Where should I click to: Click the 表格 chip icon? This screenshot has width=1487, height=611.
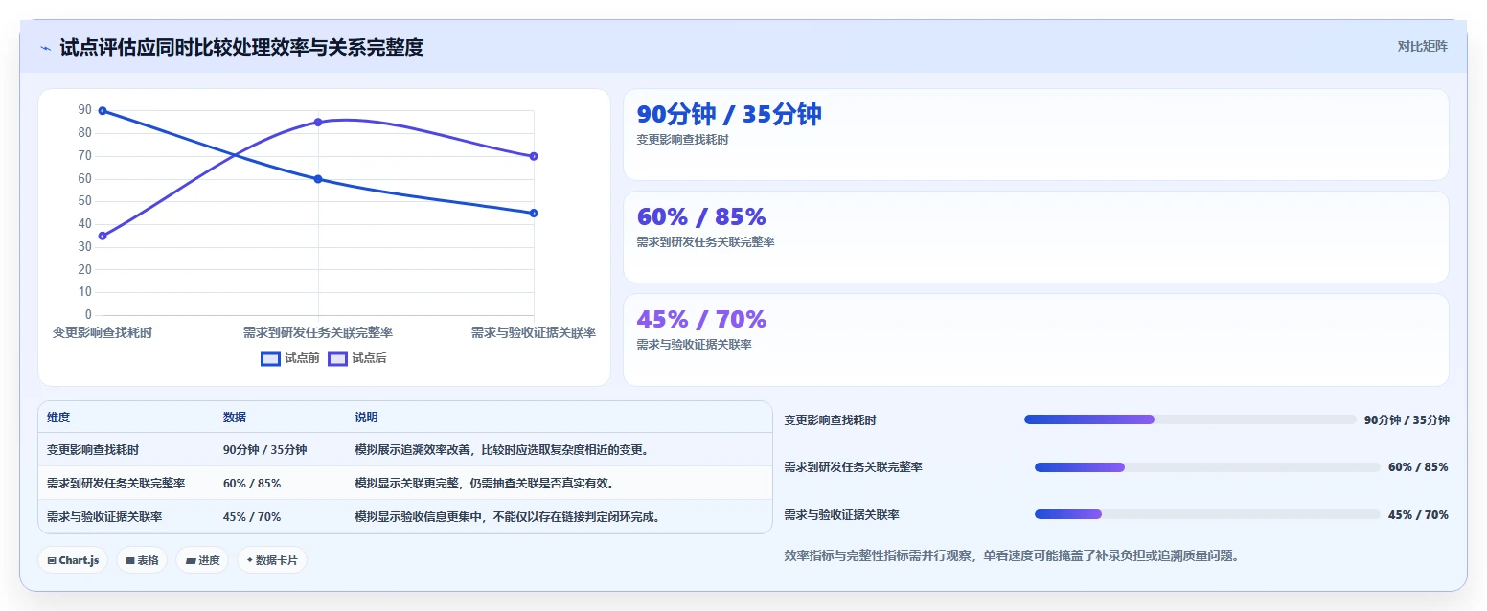[x=129, y=560]
